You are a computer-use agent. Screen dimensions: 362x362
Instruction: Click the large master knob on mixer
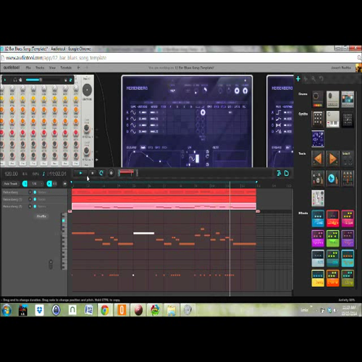[x=87, y=90]
